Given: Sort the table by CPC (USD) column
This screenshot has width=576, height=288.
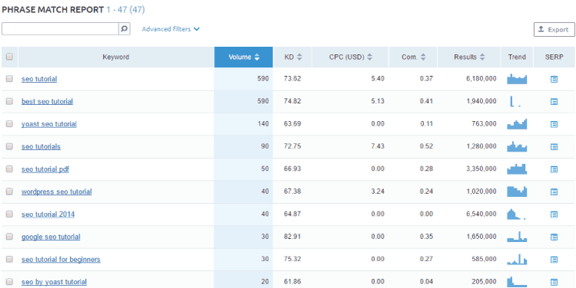Looking at the screenshot, I should [x=350, y=57].
